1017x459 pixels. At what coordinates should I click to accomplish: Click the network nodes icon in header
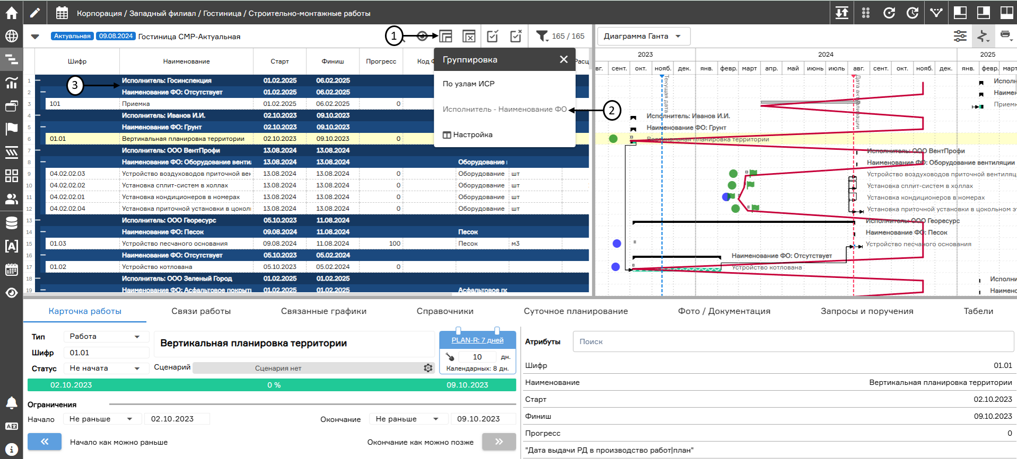coord(936,13)
